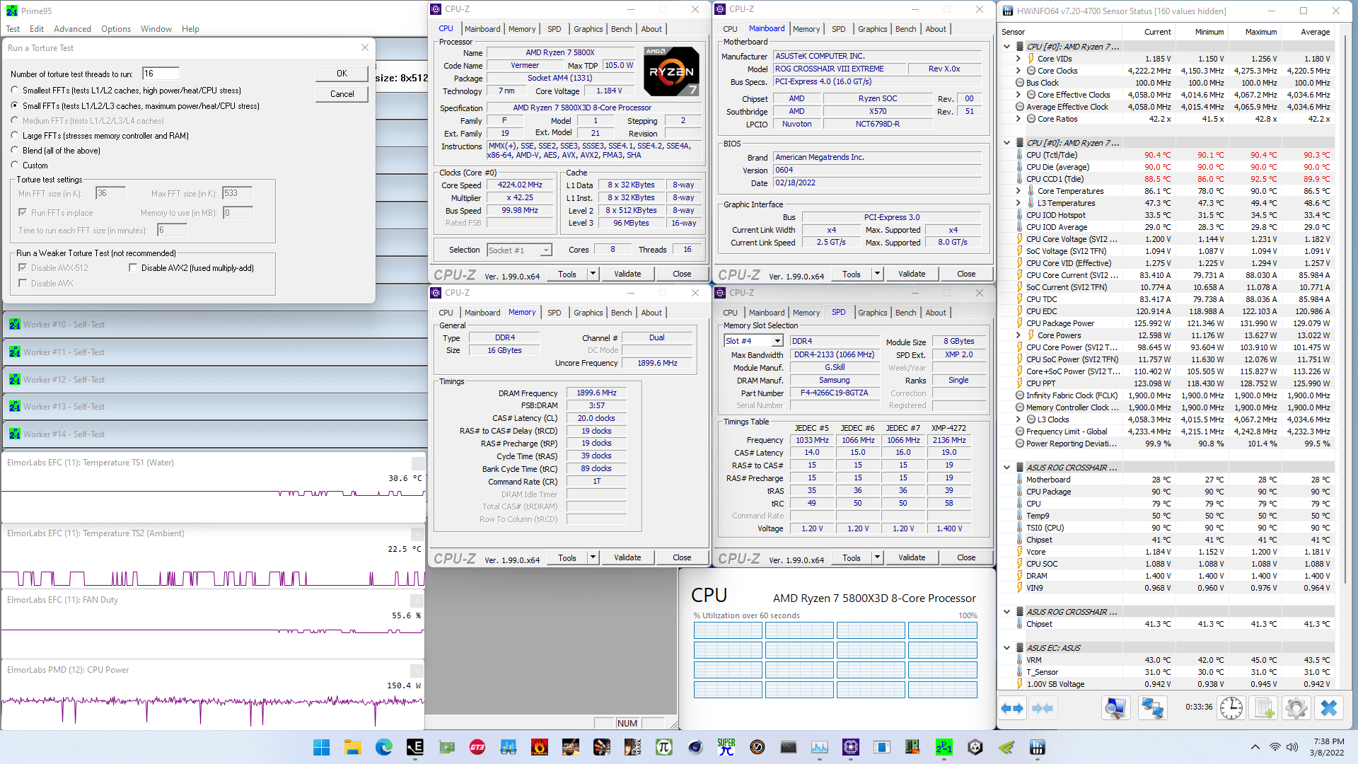The height and width of the screenshot is (764, 1358).
Task: Open Tools dropdown arrow in Mainboard window
Action: 877,274
